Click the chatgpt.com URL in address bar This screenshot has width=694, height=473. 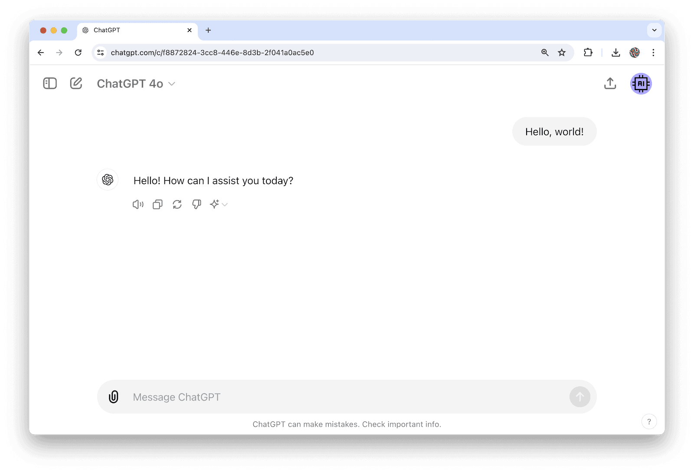[x=212, y=52]
